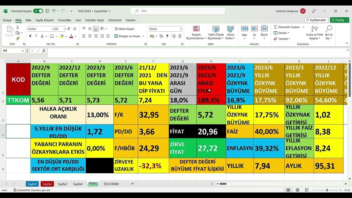The image size is (352, 198).
Task: Click the Paylaş share button
Action: [340, 20]
